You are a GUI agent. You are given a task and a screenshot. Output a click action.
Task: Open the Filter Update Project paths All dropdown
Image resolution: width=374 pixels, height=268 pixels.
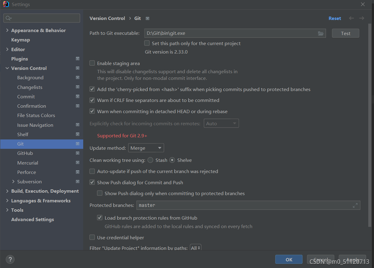click(x=195, y=248)
